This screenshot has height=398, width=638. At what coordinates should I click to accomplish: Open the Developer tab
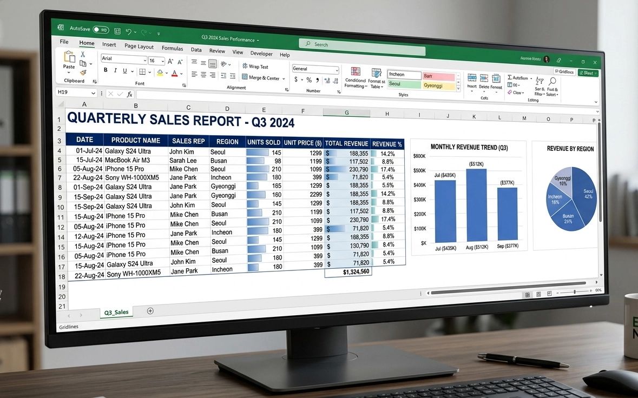coord(261,53)
